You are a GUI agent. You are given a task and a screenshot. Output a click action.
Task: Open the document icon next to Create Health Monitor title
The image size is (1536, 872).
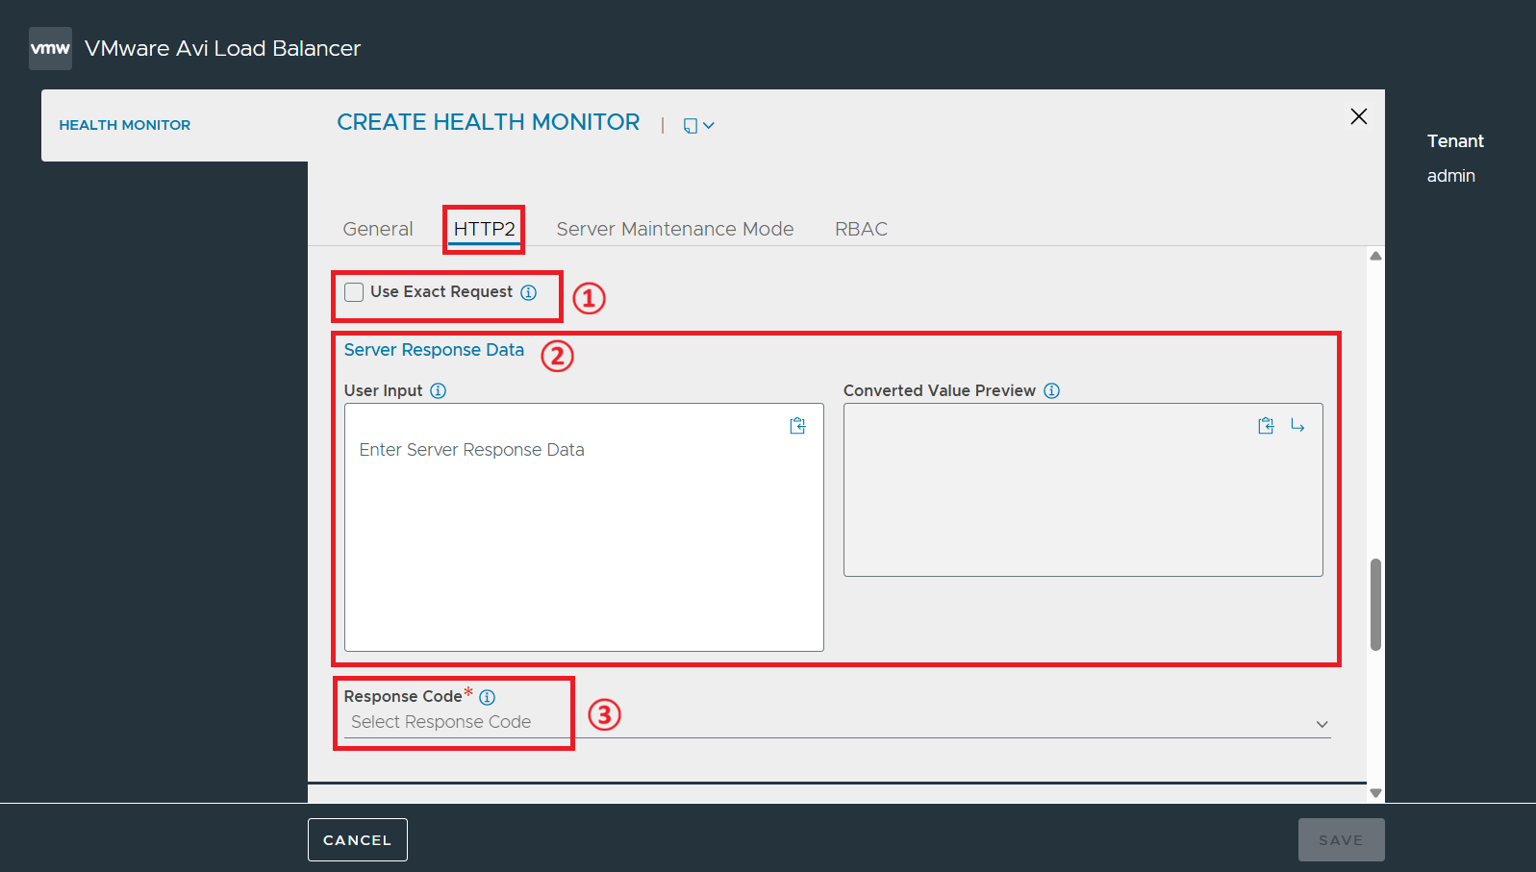690,126
